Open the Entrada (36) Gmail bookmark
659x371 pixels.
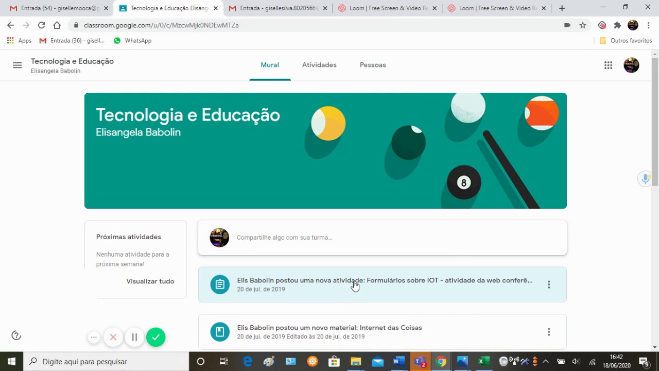(x=72, y=40)
